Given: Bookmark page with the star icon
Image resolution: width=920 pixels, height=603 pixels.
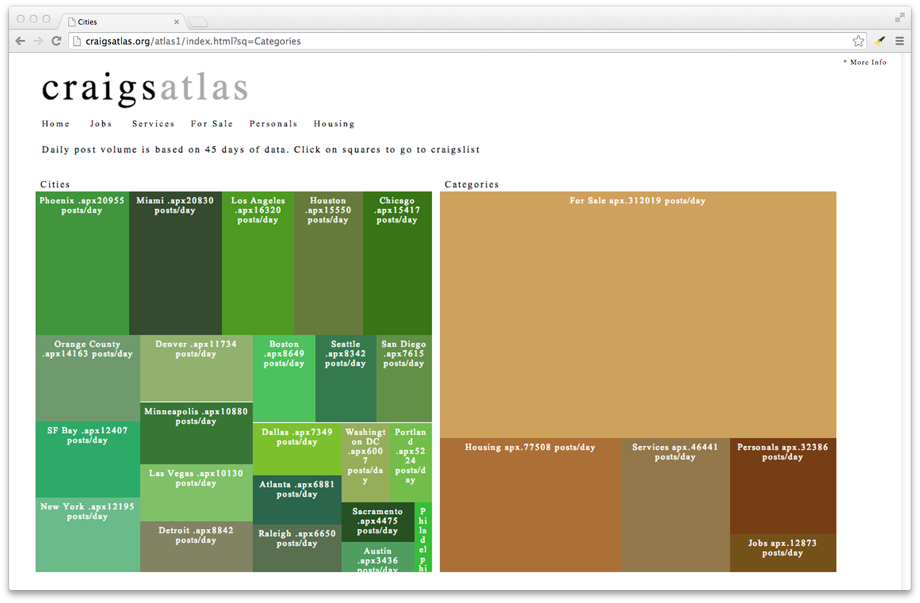Looking at the screenshot, I should pos(858,41).
